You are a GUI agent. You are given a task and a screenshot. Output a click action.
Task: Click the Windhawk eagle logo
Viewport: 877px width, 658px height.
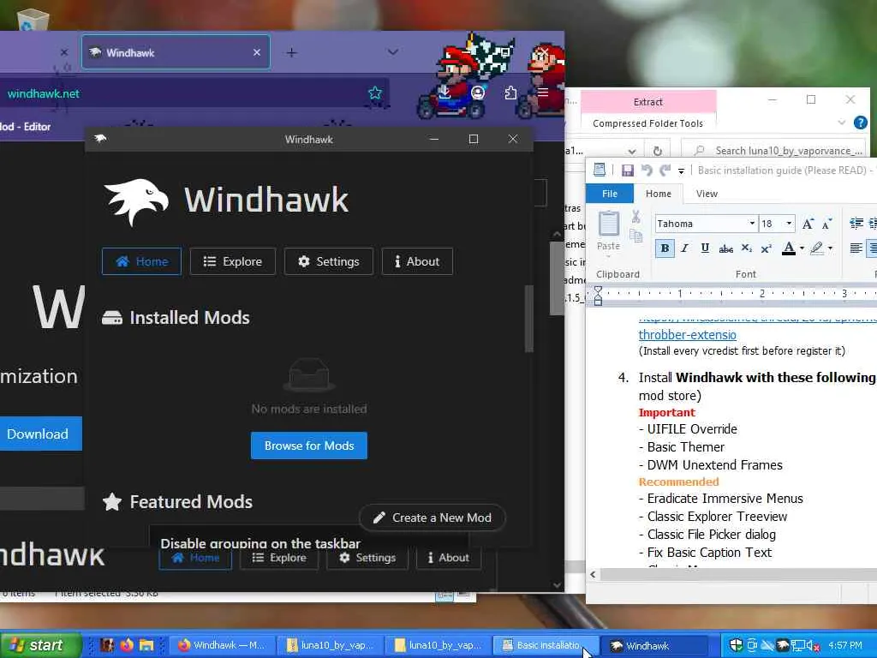pos(136,201)
